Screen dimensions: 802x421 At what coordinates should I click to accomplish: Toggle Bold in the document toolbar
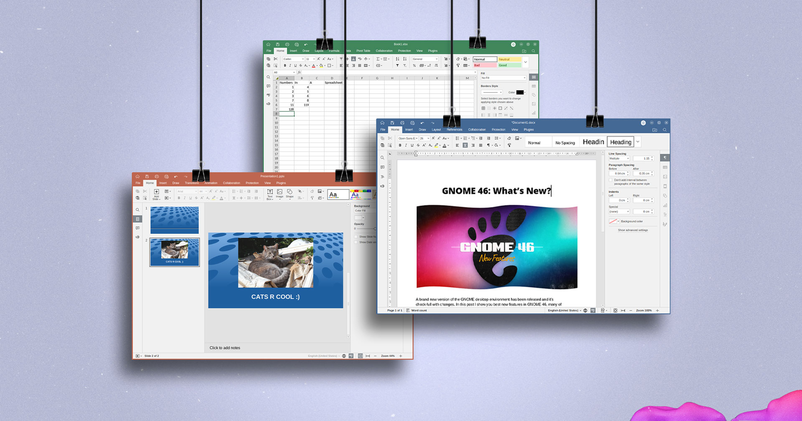tap(400, 145)
